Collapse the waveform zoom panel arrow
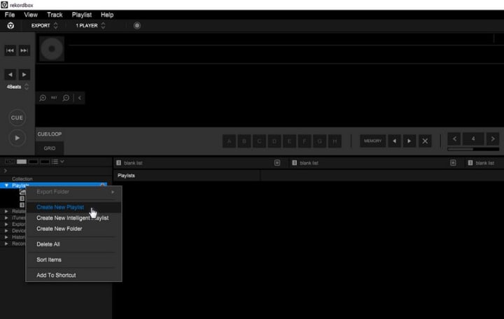This screenshot has height=319, width=504. [80, 98]
